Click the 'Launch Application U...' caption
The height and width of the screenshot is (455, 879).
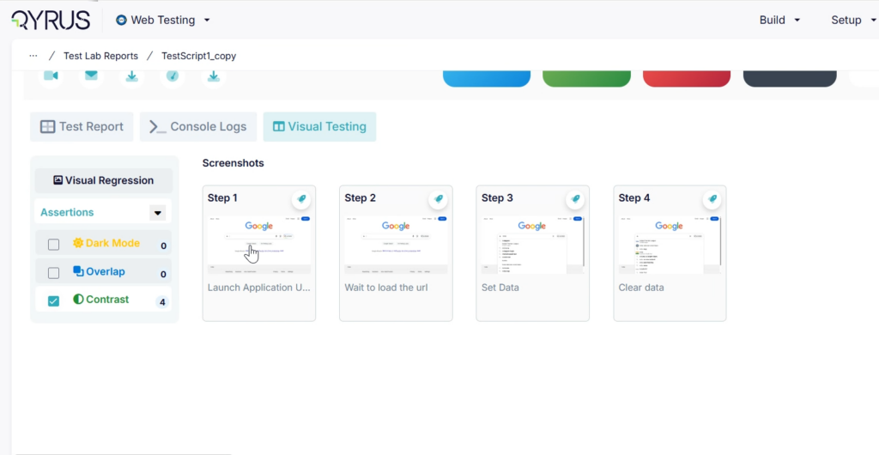click(259, 288)
